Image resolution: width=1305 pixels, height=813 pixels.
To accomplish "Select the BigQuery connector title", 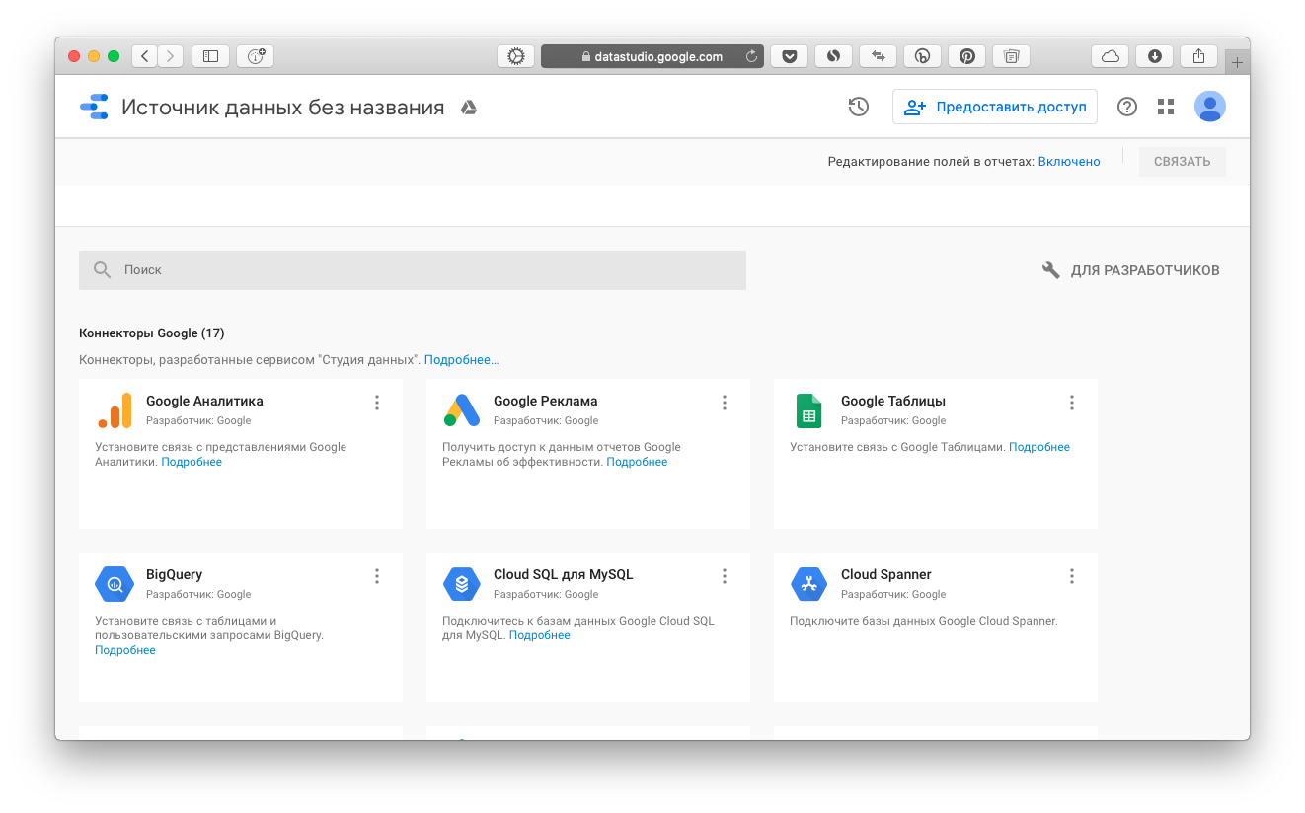I will pos(175,574).
